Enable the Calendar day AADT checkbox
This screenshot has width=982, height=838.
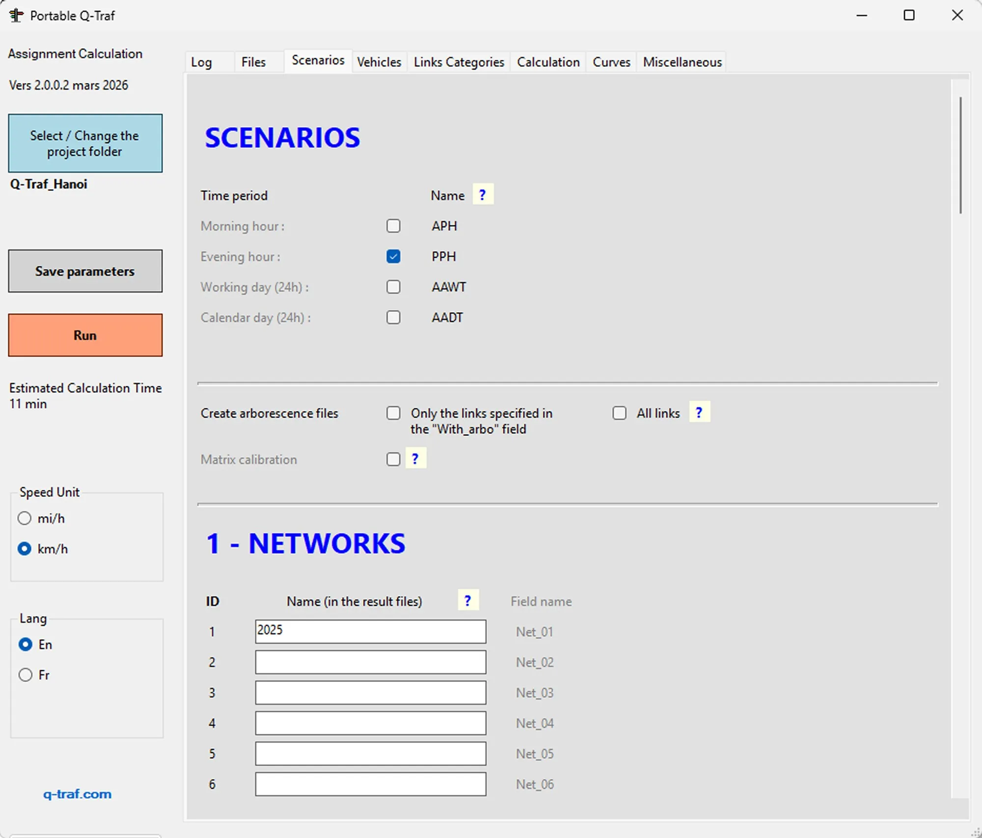(393, 317)
